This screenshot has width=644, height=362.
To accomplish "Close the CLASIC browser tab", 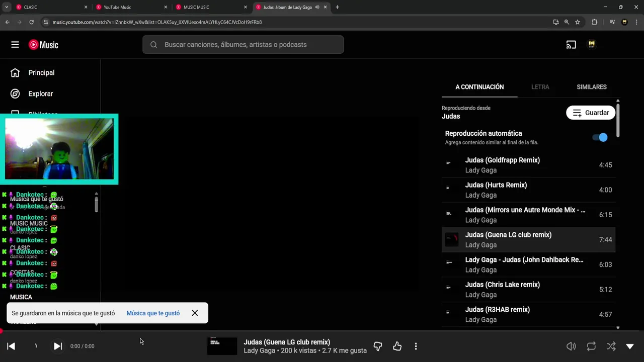I will click(x=86, y=7).
